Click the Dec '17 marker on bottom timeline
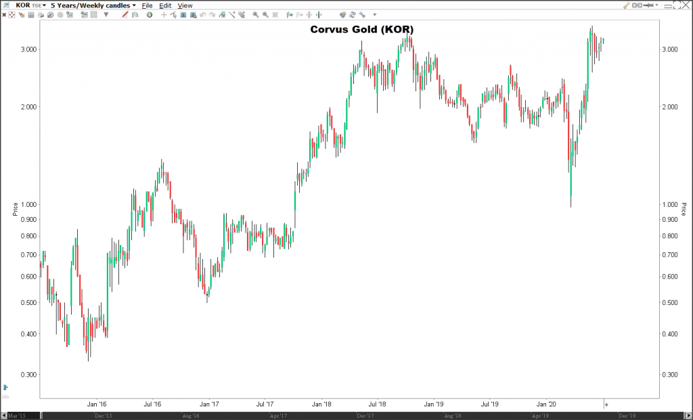693x420 pixels. point(365,416)
